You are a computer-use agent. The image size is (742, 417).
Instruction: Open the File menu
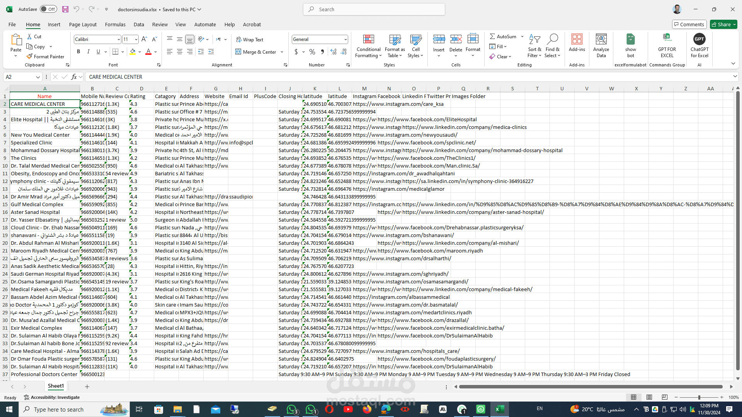[12, 24]
